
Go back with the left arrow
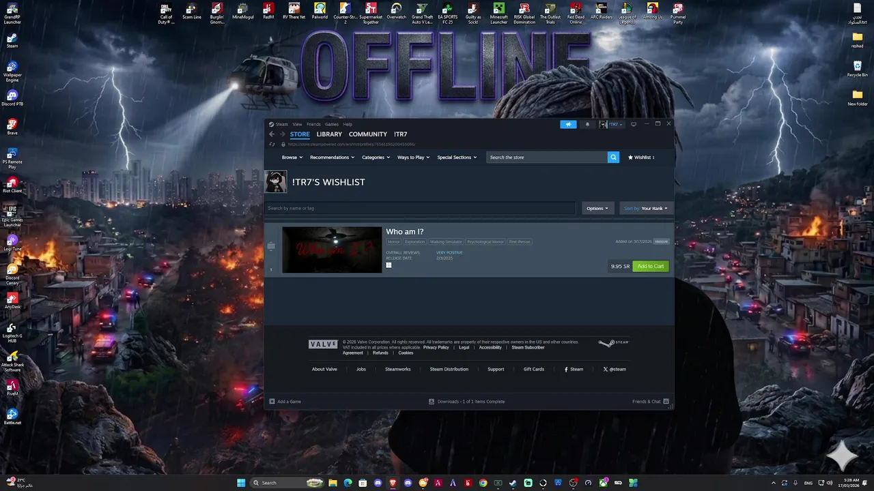pos(271,134)
